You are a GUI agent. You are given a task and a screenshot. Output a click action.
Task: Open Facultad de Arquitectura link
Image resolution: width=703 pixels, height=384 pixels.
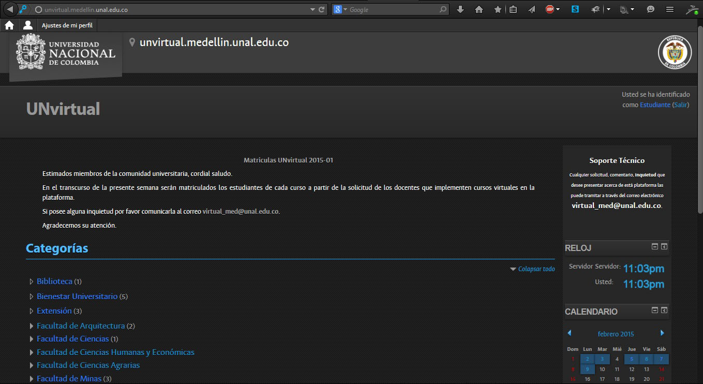click(81, 326)
